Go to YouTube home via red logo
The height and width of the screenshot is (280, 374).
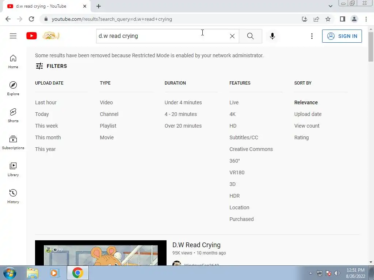pos(31,36)
